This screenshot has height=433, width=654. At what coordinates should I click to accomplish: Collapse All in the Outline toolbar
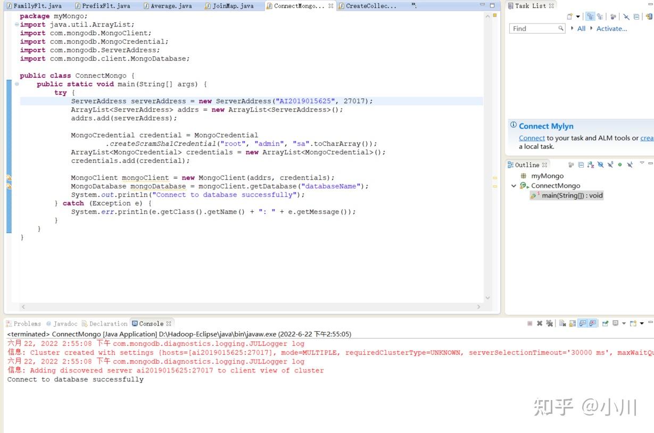click(581, 164)
